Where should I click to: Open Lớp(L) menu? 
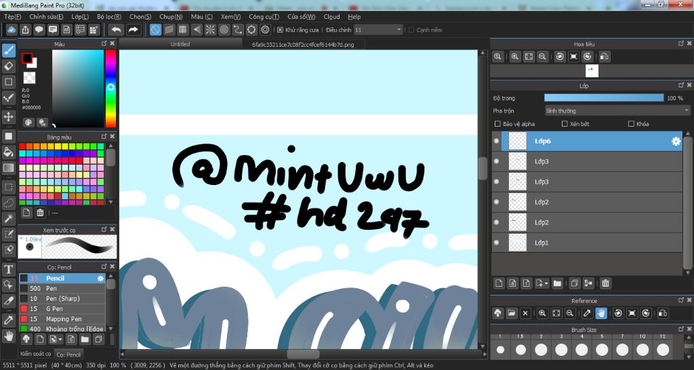point(80,16)
